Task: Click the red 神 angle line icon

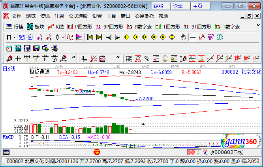Action: (237, 59)
